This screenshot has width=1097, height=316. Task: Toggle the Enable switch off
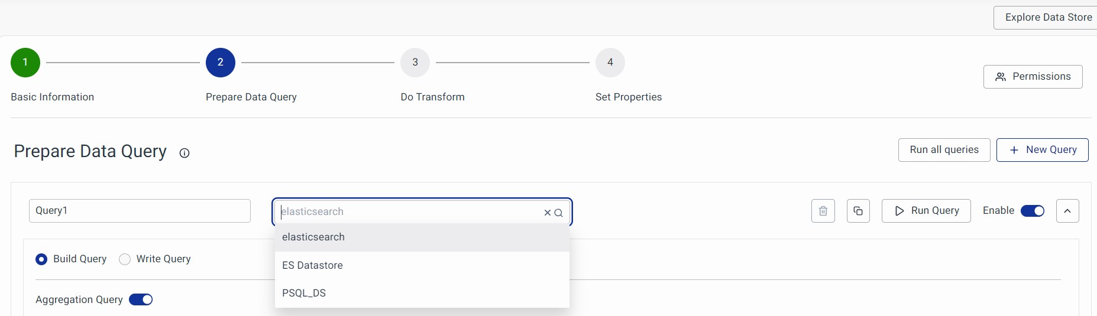pyautogui.click(x=1033, y=211)
